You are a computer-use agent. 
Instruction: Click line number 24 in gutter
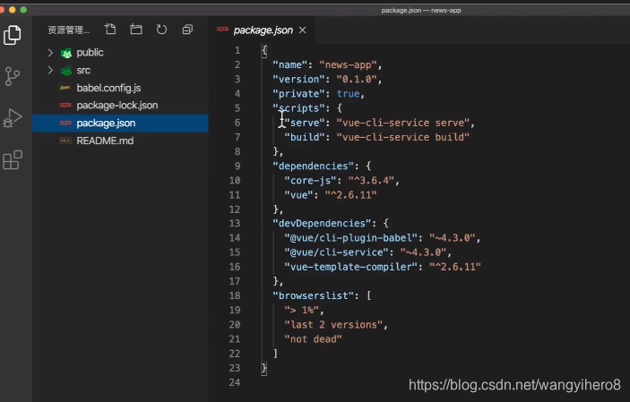235,382
